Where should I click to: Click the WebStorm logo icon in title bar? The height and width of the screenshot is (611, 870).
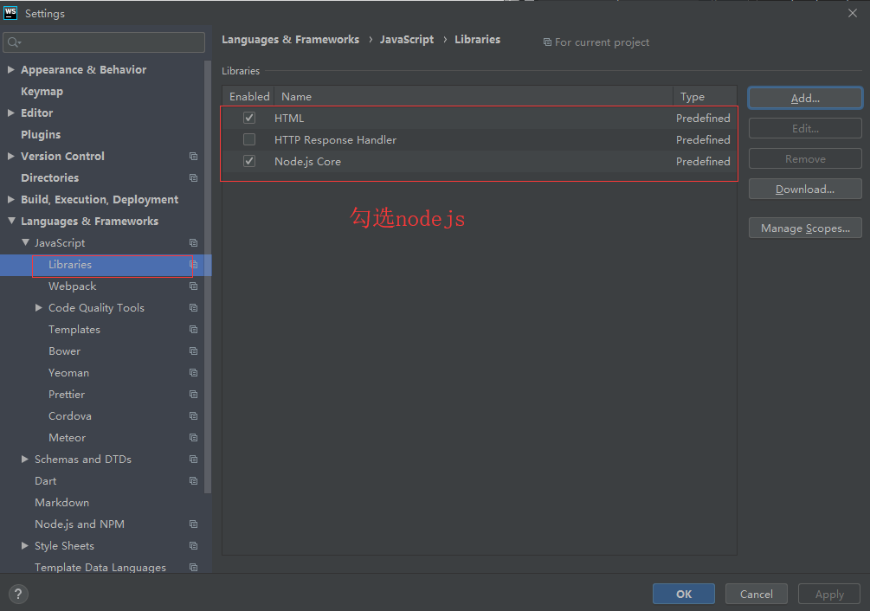(x=10, y=13)
